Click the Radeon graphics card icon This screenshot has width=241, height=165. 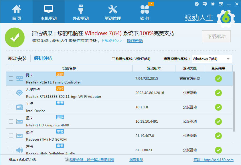tap(19, 136)
